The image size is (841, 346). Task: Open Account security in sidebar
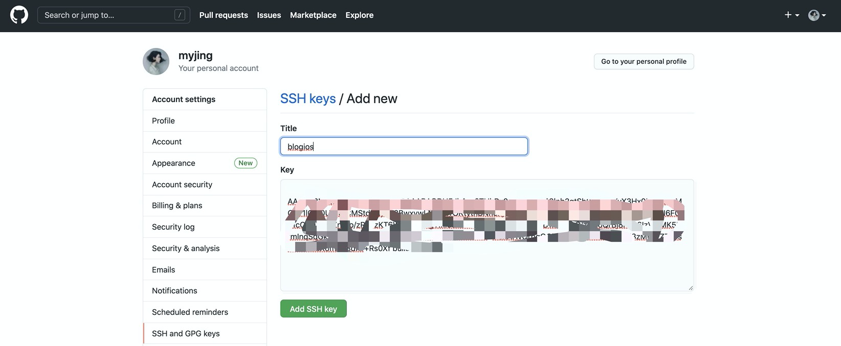(205, 185)
